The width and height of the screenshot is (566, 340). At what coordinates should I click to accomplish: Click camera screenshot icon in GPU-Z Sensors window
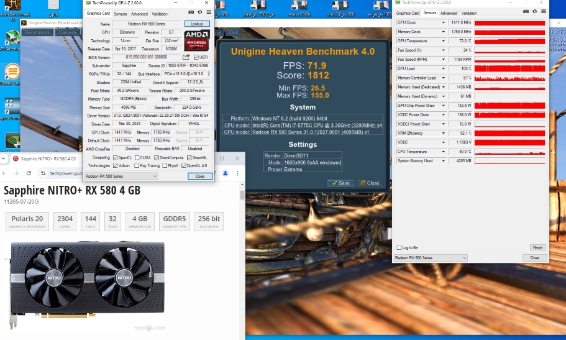(526, 11)
